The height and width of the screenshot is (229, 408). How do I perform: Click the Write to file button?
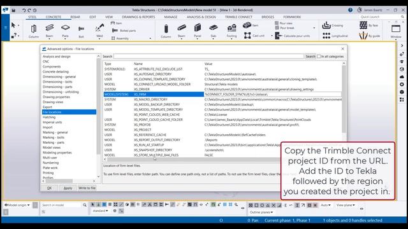coord(87,188)
